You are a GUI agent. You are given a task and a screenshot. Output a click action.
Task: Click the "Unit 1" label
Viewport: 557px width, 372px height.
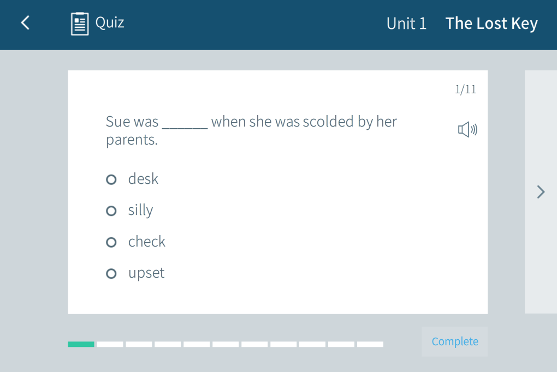click(406, 23)
